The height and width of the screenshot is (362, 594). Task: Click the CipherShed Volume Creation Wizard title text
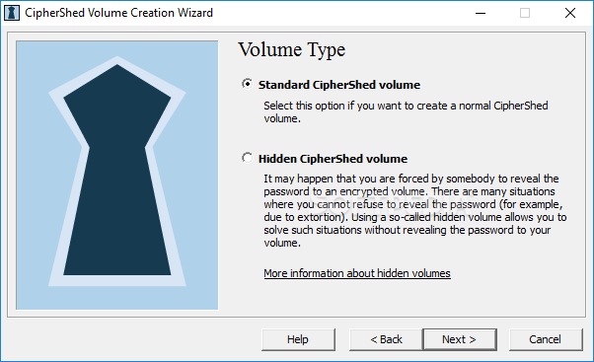pyautogui.click(x=119, y=13)
